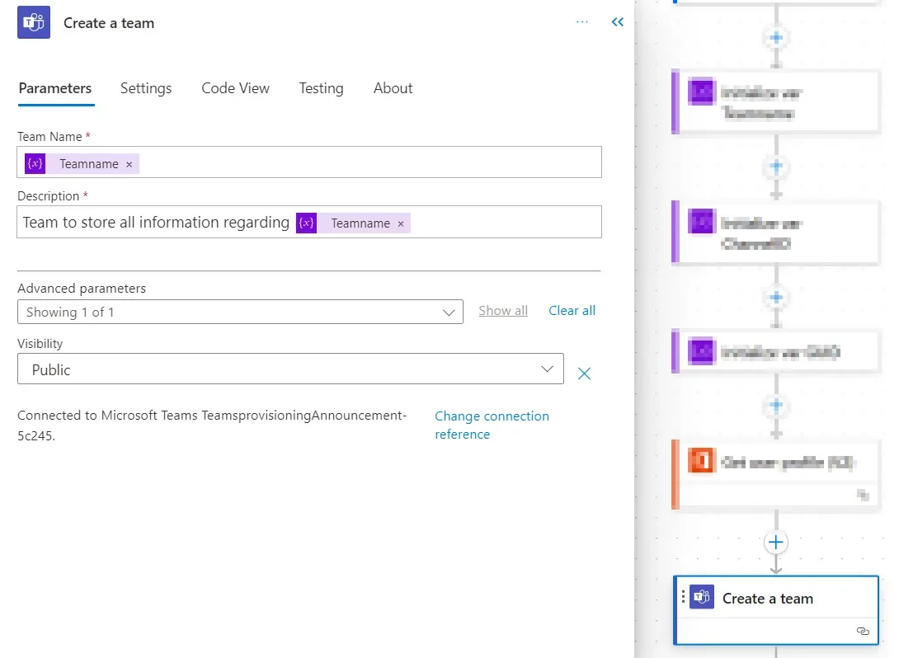Click the Show all link
The width and height of the screenshot is (899, 658).
coord(503,311)
